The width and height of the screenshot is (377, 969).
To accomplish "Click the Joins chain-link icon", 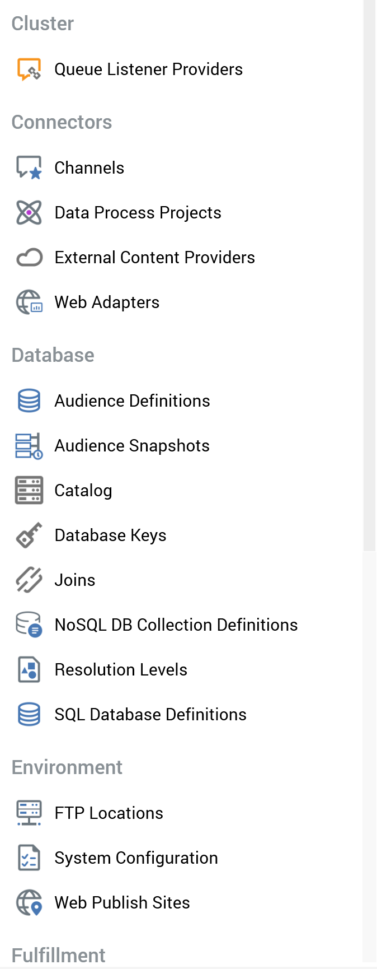I will (x=29, y=580).
